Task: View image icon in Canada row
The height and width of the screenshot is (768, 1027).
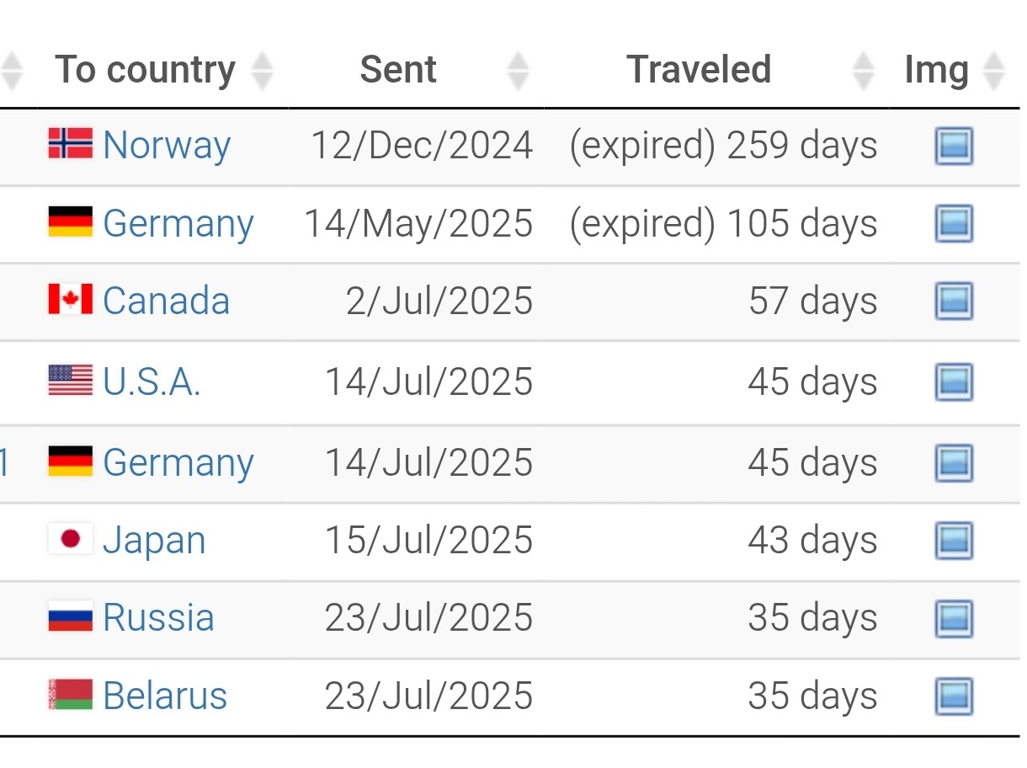Action: pos(954,301)
